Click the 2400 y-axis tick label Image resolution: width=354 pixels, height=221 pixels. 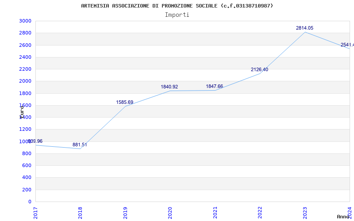[25, 57]
